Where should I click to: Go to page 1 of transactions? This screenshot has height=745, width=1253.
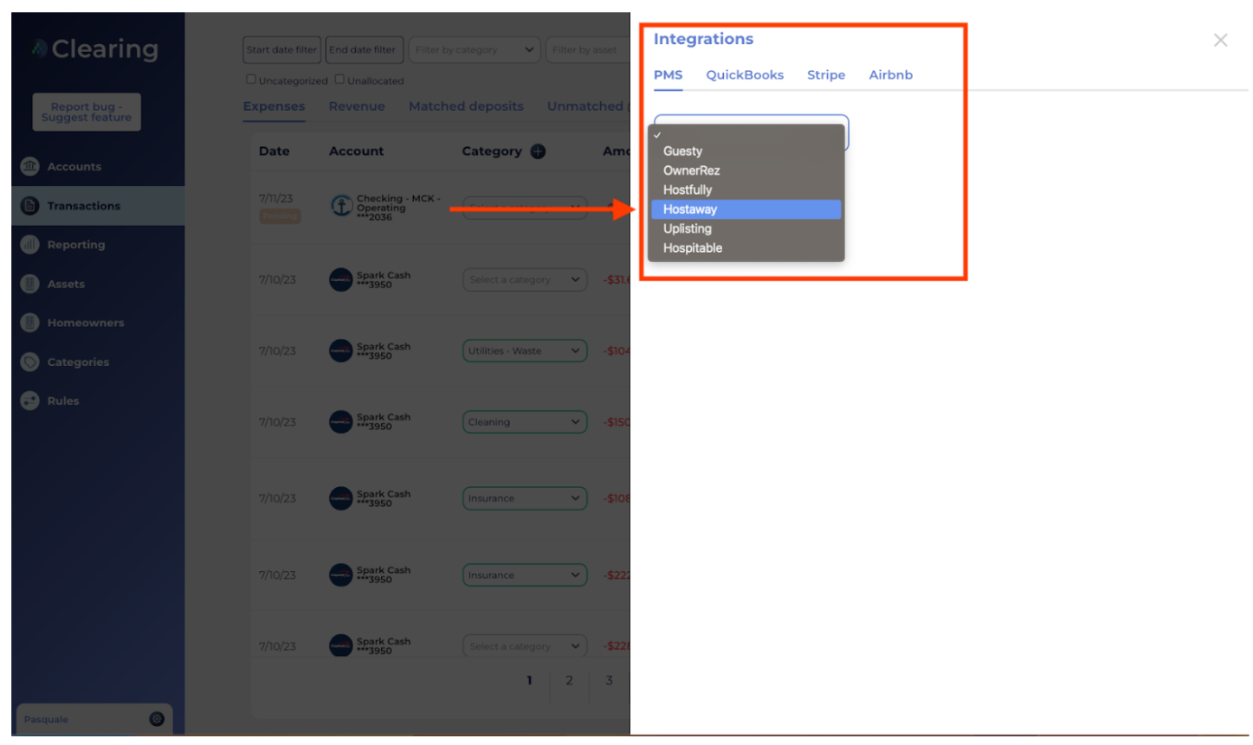(529, 680)
